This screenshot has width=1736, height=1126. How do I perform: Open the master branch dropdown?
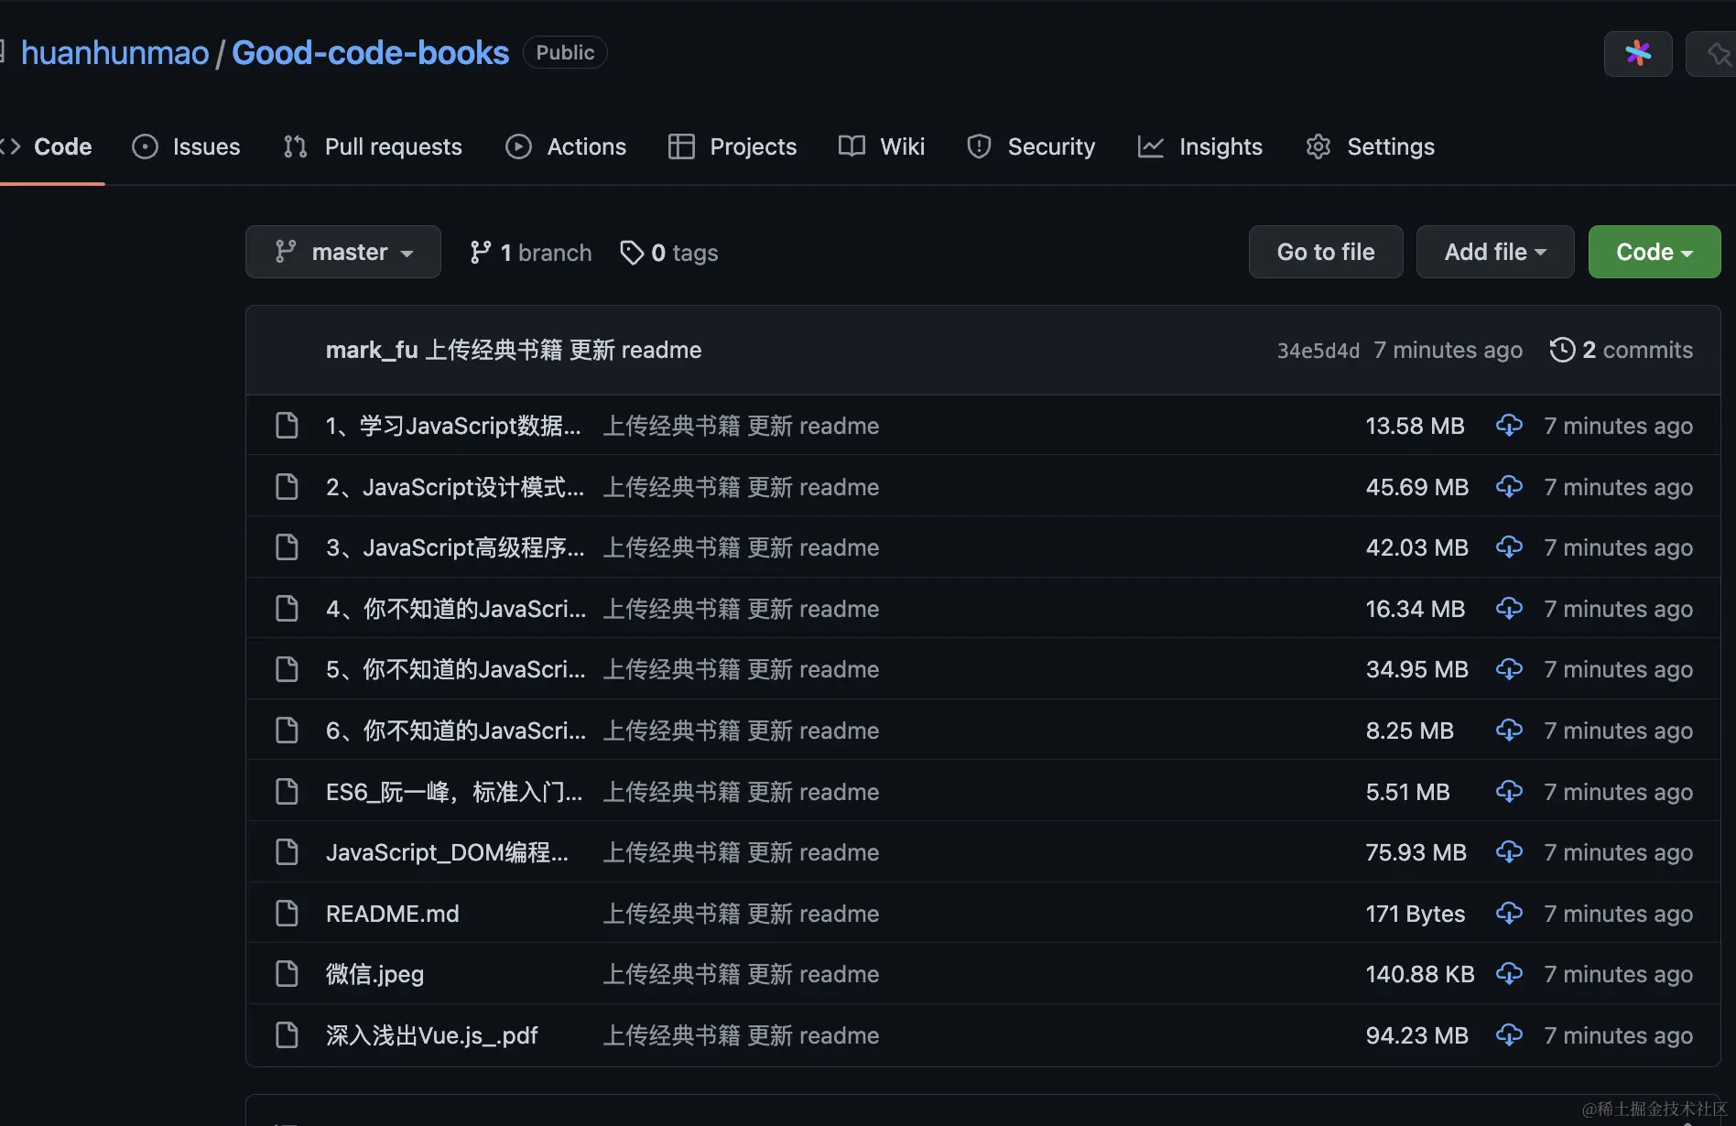(x=343, y=252)
